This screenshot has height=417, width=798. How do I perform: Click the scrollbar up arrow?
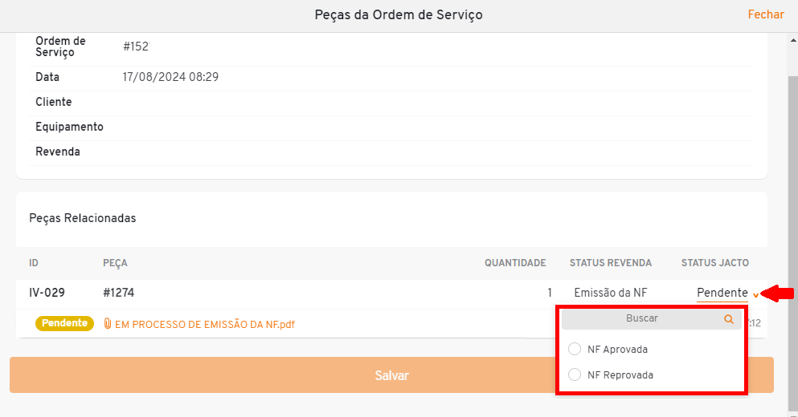(793, 40)
